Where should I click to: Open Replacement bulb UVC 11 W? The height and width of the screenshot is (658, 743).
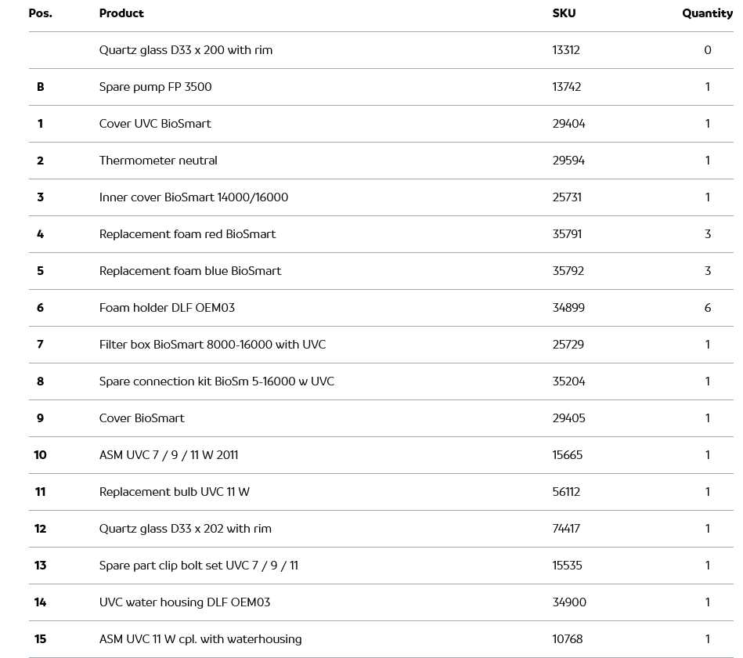[x=174, y=492]
